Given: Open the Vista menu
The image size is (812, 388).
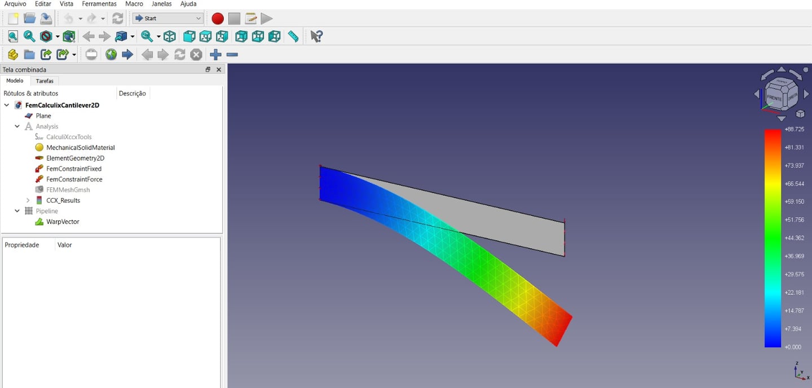Looking at the screenshot, I should pos(67,4).
